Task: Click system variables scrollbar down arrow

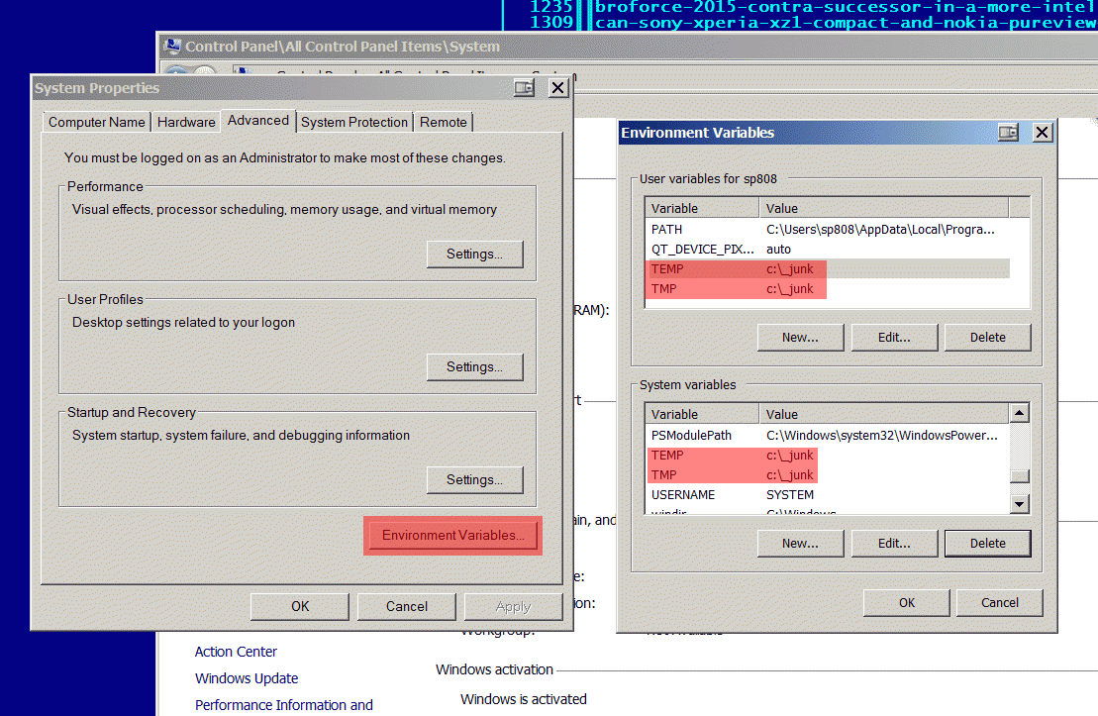Action: pos(1020,504)
